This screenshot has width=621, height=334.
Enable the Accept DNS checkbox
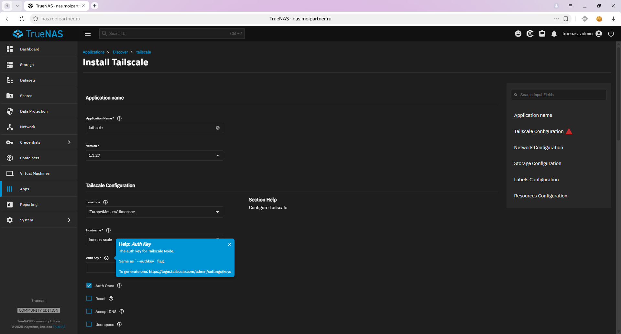(x=89, y=311)
